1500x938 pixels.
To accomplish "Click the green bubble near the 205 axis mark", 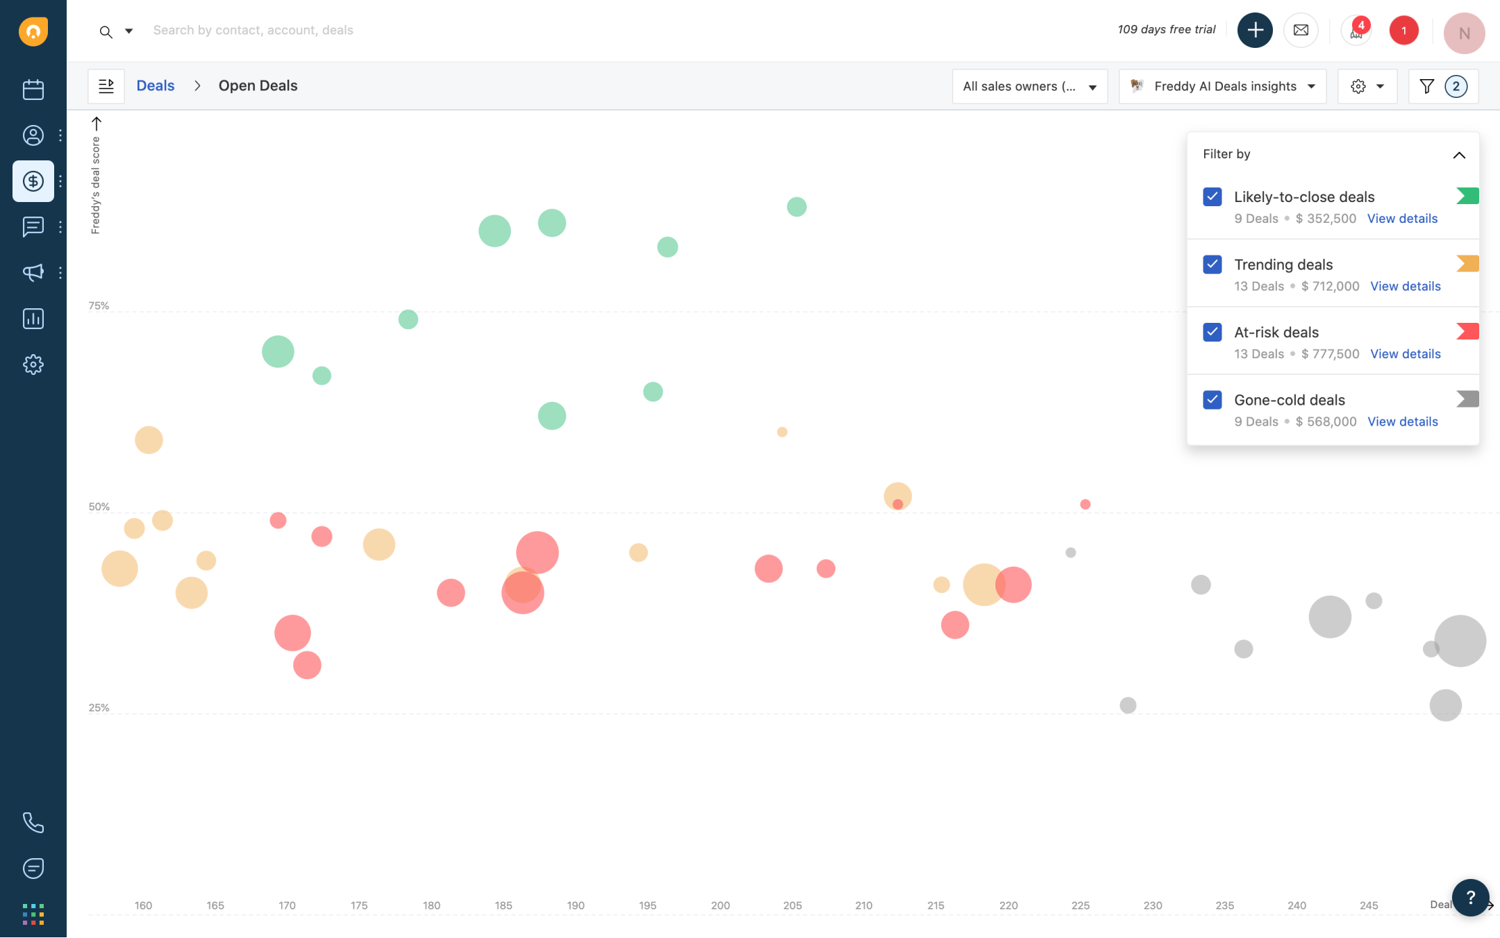I will 797,207.
